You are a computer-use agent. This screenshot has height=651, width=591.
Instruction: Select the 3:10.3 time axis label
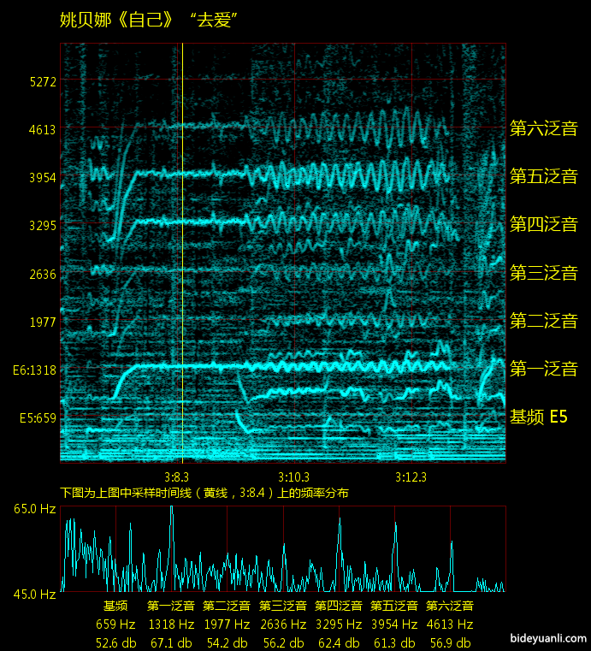pos(293,476)
